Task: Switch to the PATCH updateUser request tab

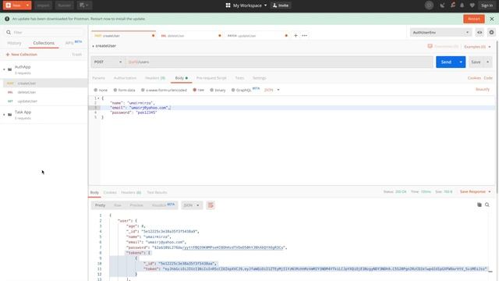Action: click(257, 36)
